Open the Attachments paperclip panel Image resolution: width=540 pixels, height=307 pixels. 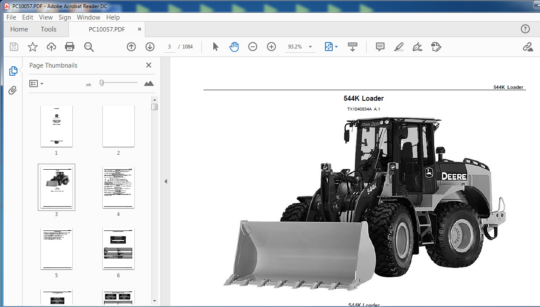point(13,90)
